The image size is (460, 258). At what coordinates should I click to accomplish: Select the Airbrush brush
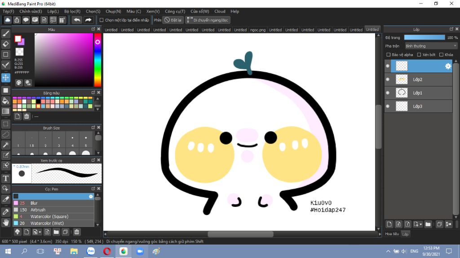tap(53, 210)
